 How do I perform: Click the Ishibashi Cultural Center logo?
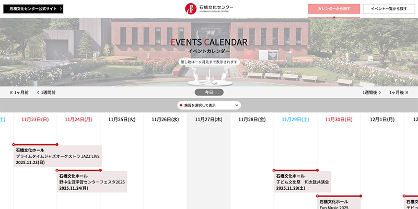point(209,8)
